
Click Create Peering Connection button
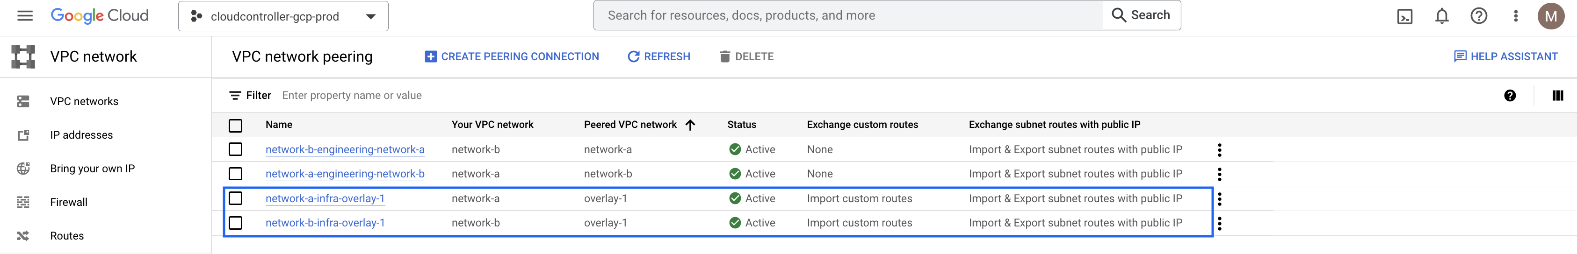pos(512,57)
